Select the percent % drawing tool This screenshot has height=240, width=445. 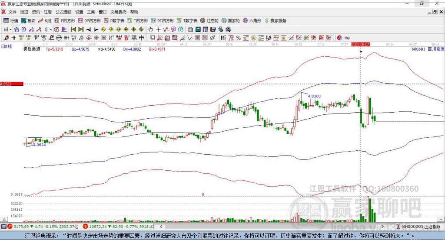[239, 38]
